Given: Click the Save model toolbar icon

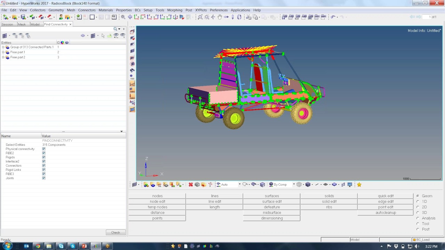Looking at the screenshot, I should [x=23, y=17].
